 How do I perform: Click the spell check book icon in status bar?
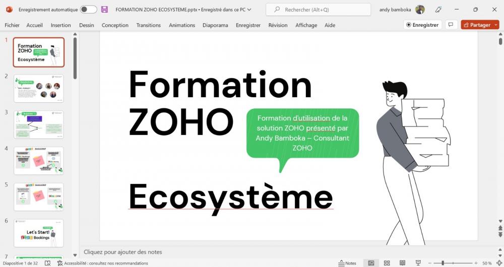(x=47, y=263)
